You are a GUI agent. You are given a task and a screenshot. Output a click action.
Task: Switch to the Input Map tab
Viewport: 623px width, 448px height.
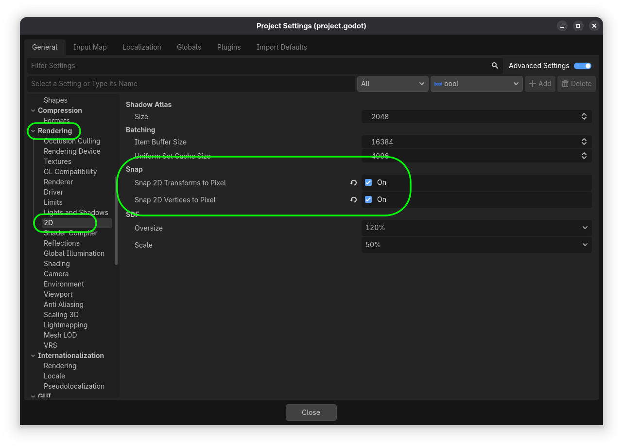[x=90, y=47]
